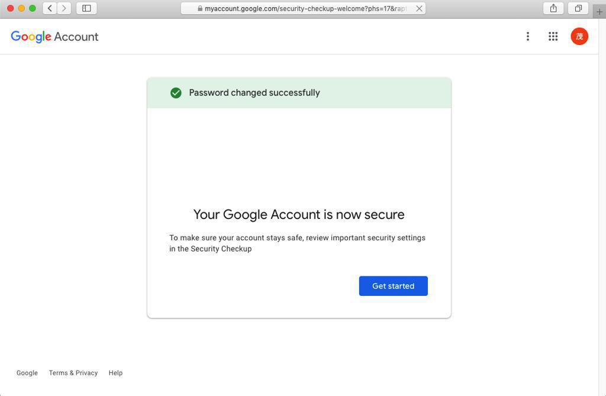Show all tabs overview
The width and height of the screenshot is (606, 396).
[x=578, y=8]
